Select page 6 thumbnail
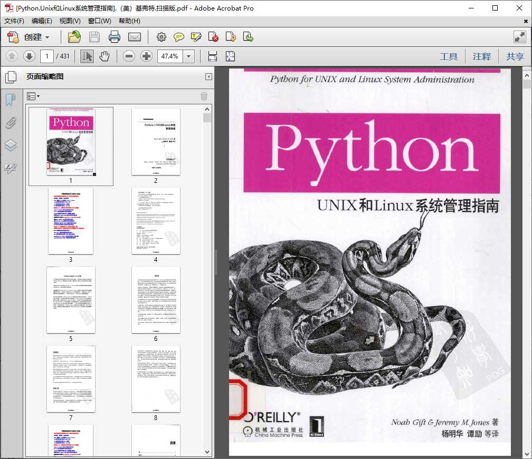The height and width of the screenshot is (459, 532). coord(156,300)
